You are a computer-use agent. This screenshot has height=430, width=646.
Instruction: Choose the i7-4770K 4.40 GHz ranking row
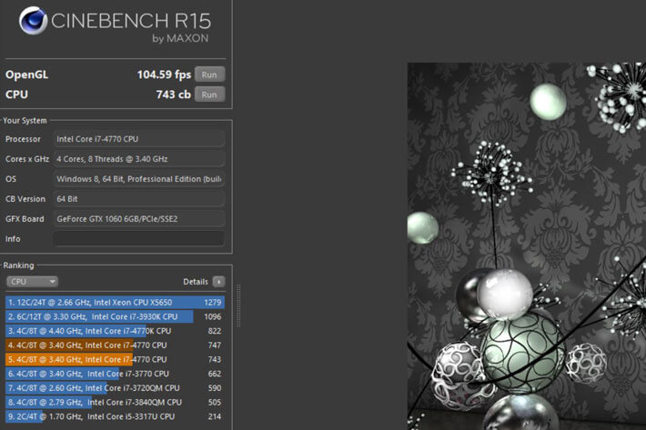[116, 331]
